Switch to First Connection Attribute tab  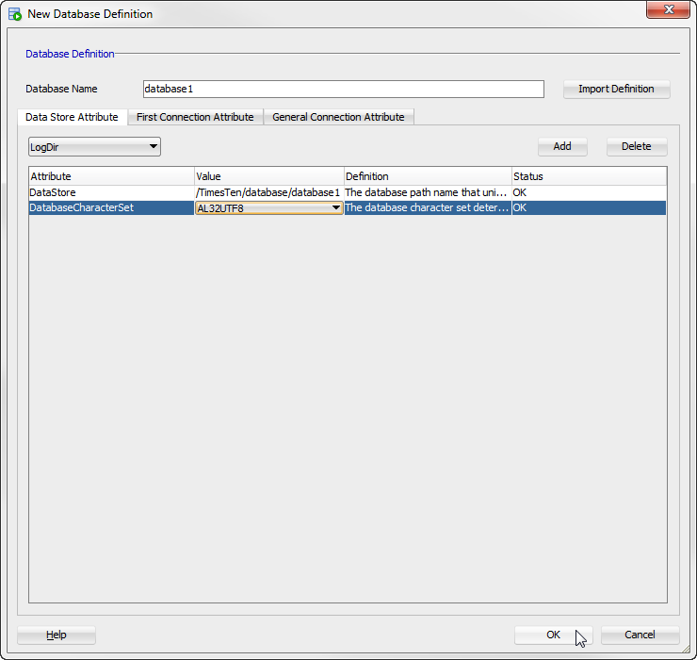pyautogui.click(x=195, y=117)
